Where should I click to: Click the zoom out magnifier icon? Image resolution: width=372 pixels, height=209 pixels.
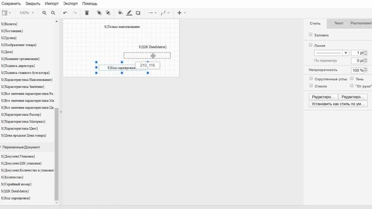coord(53,13)
